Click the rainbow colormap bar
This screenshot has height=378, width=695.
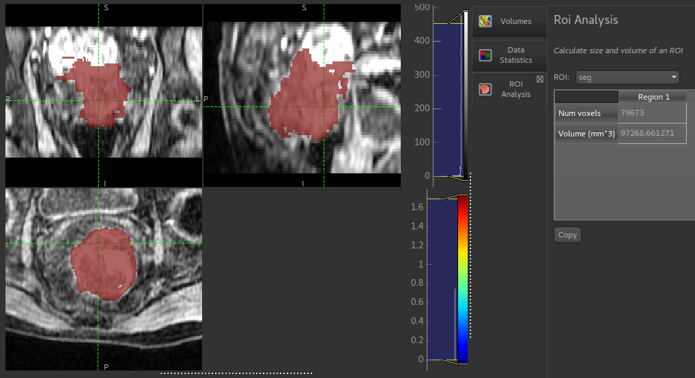coord(462,279)
